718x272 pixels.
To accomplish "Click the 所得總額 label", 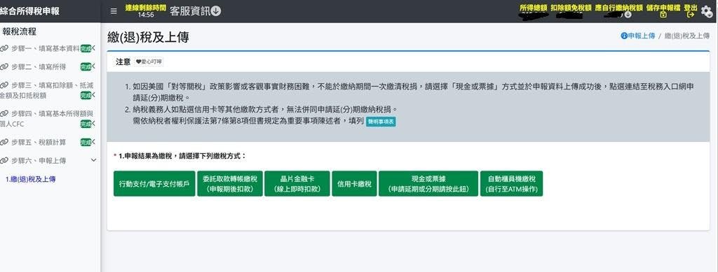I will pyautogui.click(x=534, y=8).
